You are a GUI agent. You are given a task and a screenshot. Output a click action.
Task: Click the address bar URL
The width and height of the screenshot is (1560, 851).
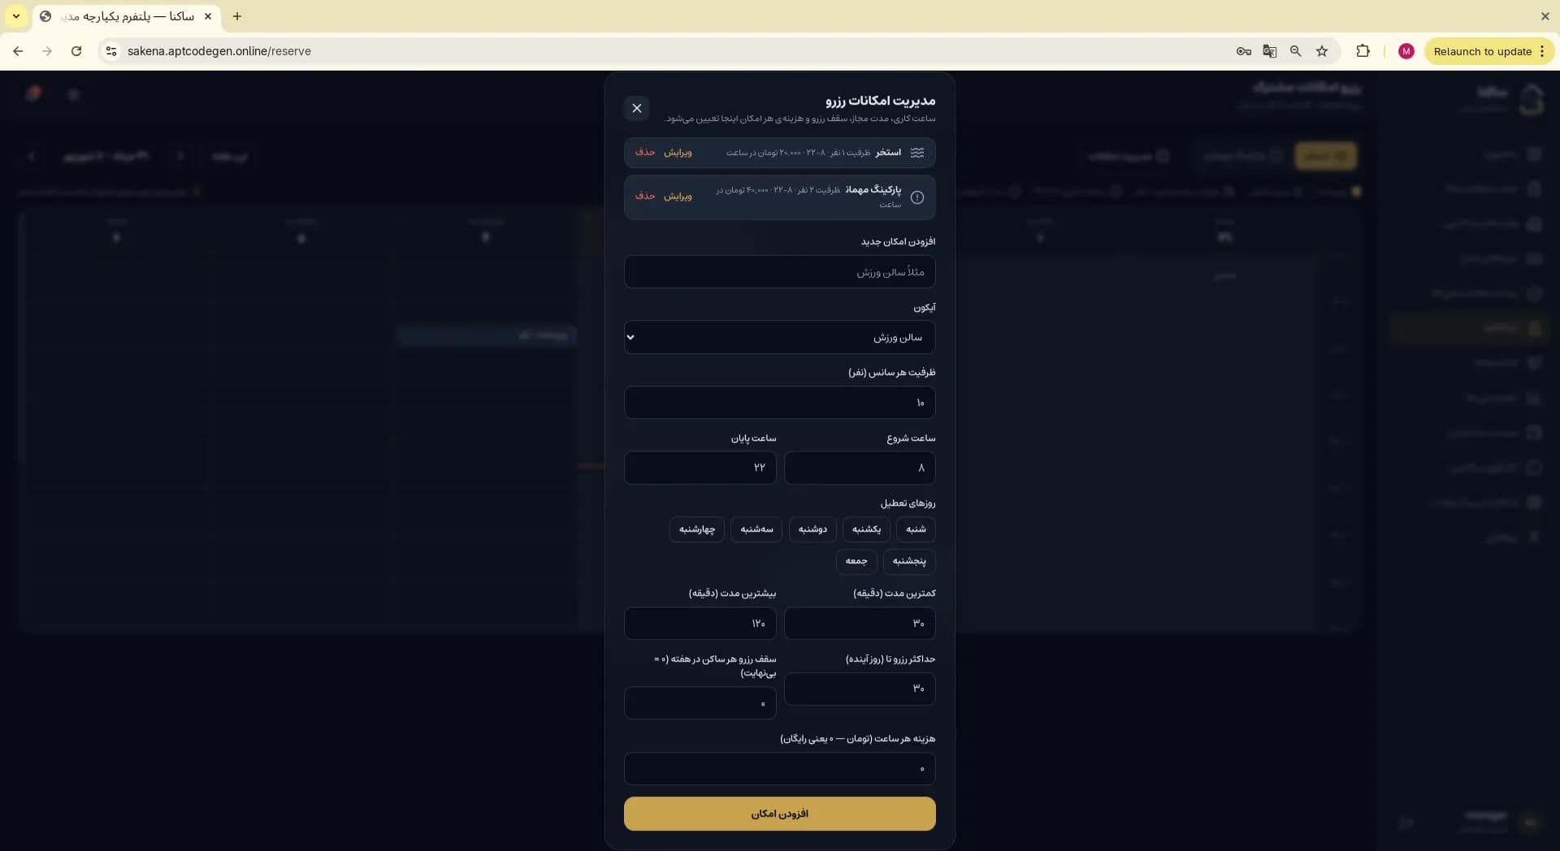click(x=219, y=51)
